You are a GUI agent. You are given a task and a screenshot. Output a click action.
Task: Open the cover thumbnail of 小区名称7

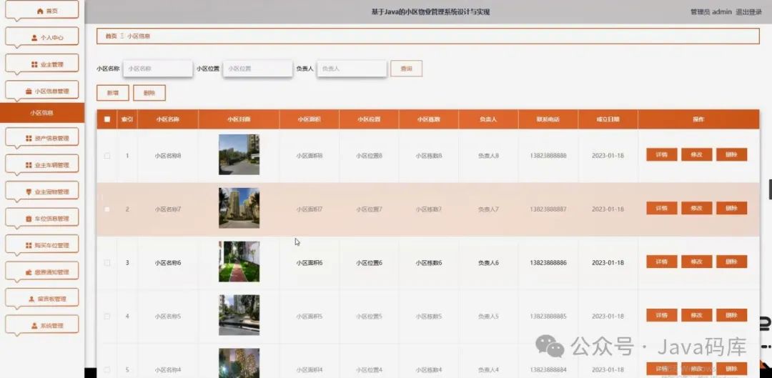coord(239,208)
